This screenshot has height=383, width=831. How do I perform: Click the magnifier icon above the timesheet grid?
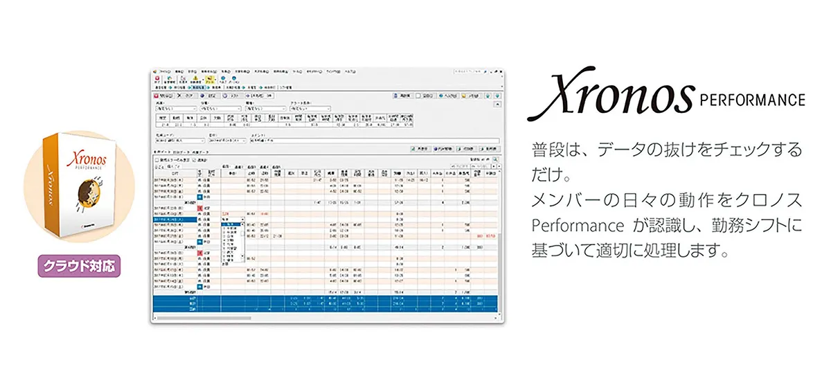[x=495, y=159]
